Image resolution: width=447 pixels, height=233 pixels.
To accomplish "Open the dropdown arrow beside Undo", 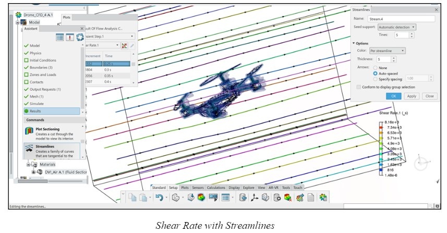I will click(x=166, y=197).
